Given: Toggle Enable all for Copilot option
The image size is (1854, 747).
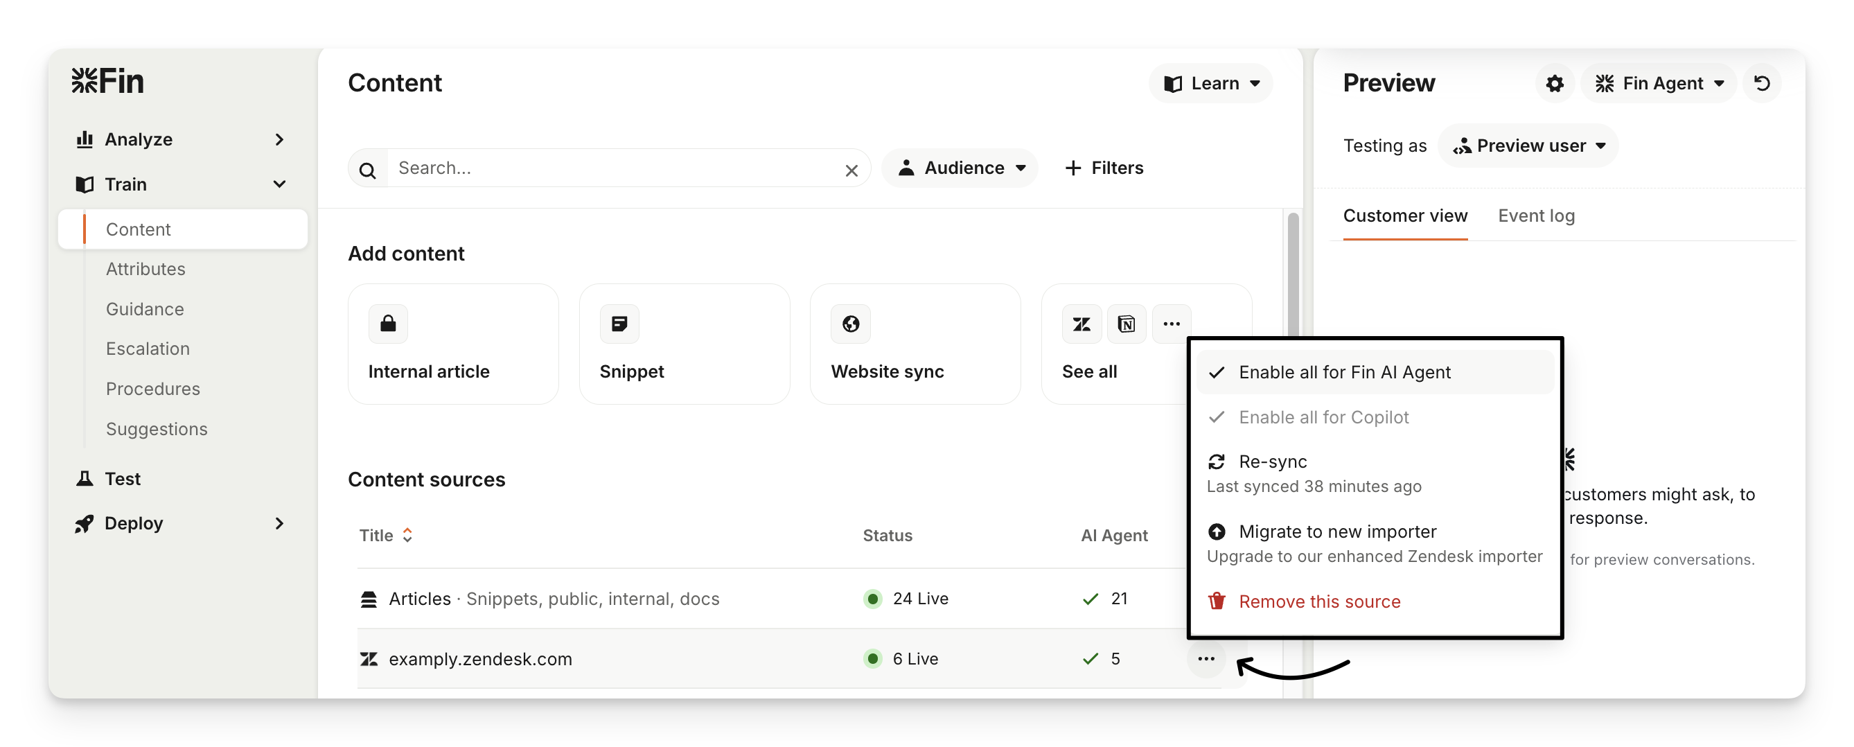Looking at the screenshot, I should click(x=1323, y=417).
